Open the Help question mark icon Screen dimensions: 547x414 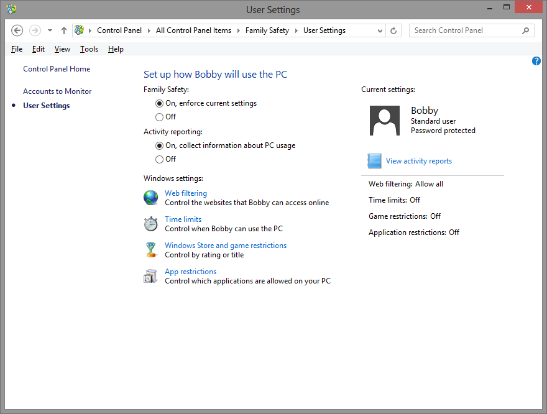click(x=536, y=61)
